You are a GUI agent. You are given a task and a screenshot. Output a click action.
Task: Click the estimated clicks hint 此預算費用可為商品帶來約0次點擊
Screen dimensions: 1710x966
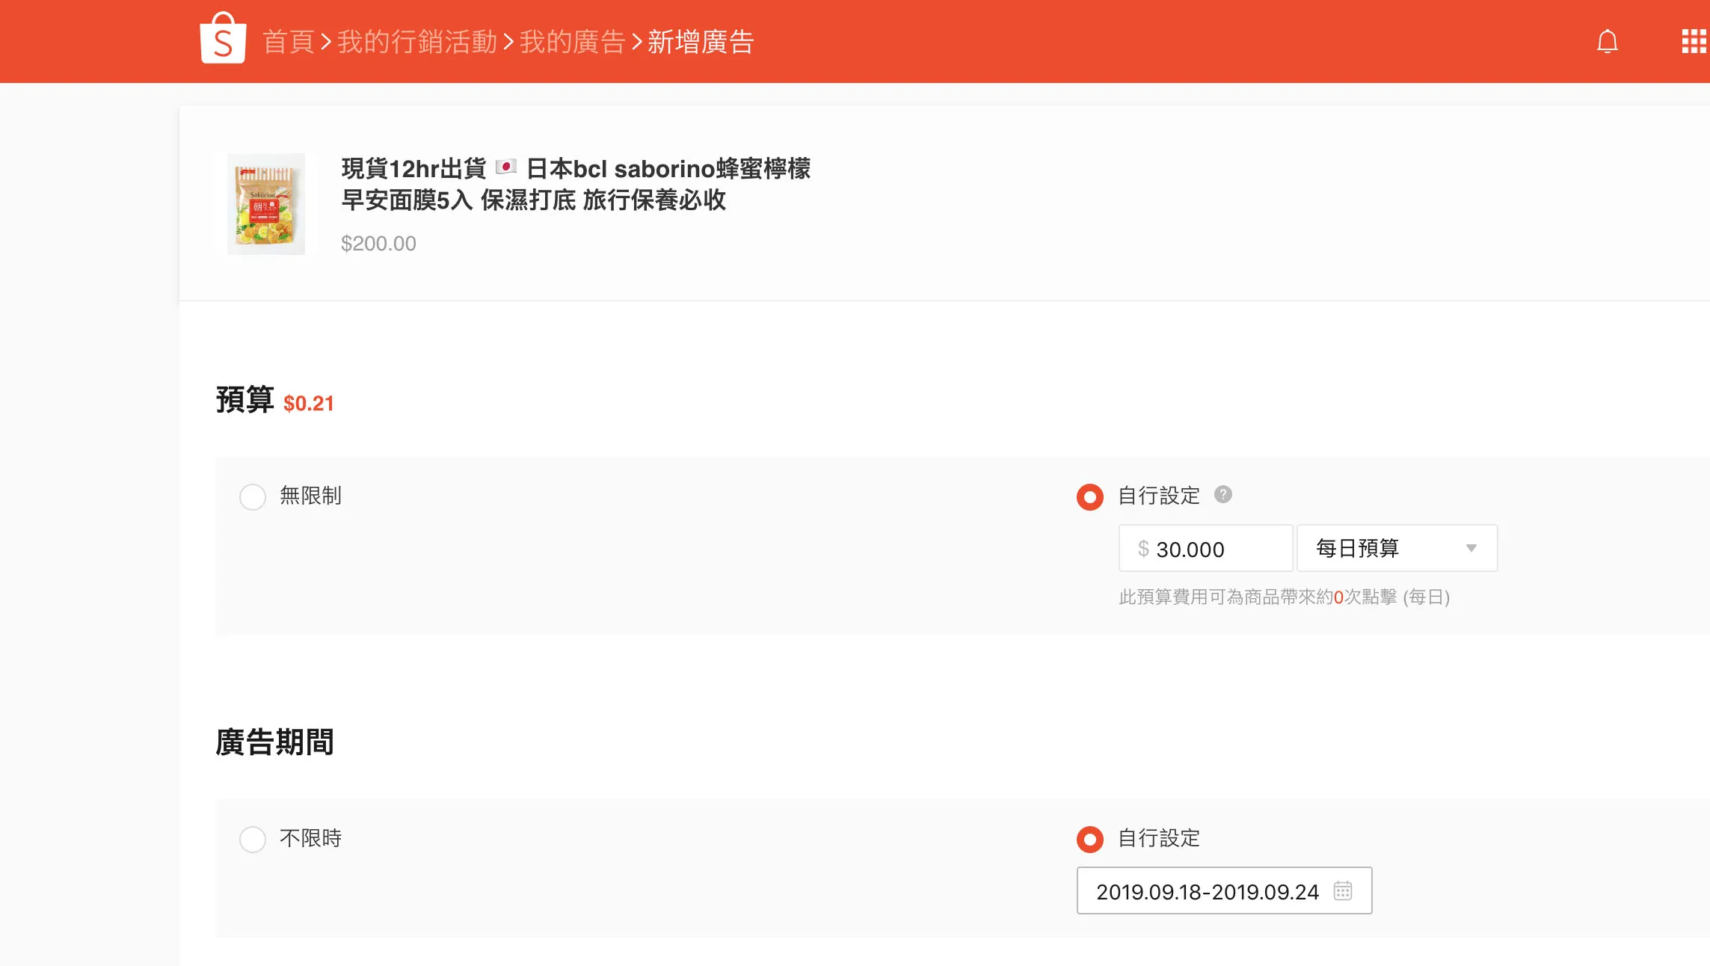(1285, 597)
